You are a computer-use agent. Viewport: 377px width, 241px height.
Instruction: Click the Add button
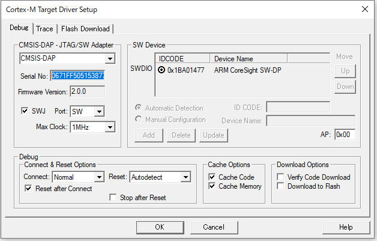(149, 135)
